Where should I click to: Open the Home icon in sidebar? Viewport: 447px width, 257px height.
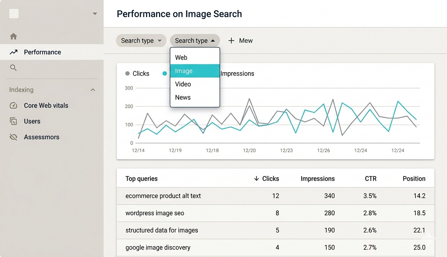pyautogui.click(x=13, y=36)
